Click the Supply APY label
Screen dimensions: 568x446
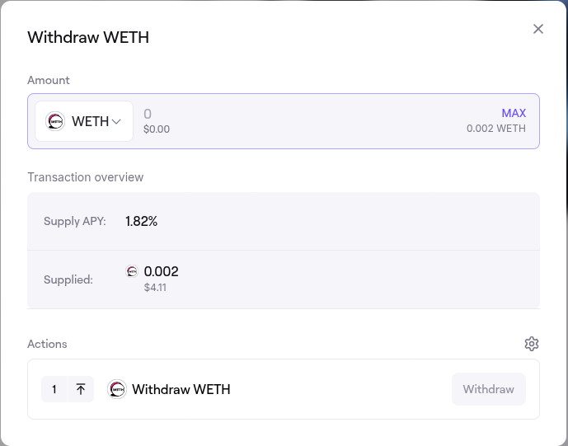pyautogui.click(x=75, y=221)
